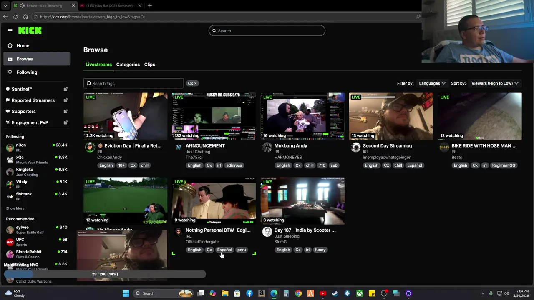Open BlondeRabbit recommended channel

(x=37, y=254)
